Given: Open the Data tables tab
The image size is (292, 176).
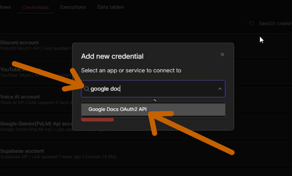Looking at the screenshot, I should [111, 7].
